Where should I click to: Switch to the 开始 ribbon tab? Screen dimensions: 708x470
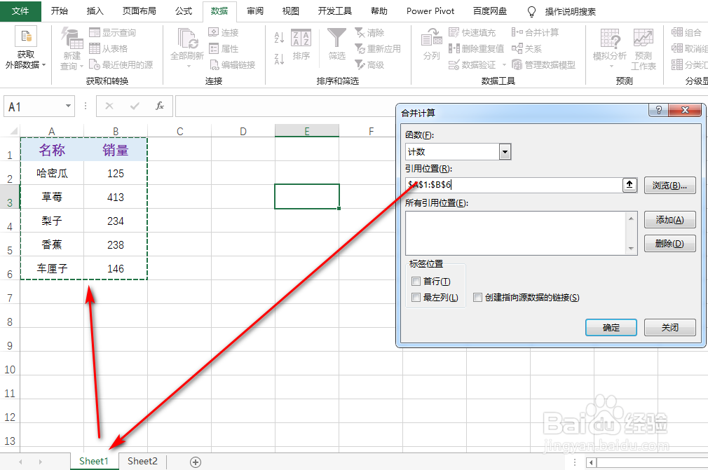(59, 11)
